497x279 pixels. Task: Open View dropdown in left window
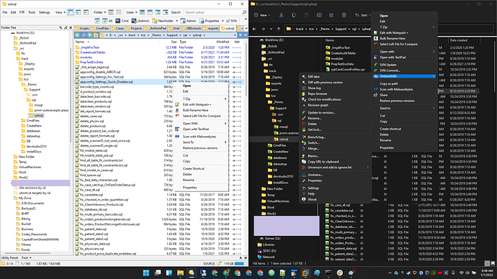pyautogui.click(x=61, y=12)
